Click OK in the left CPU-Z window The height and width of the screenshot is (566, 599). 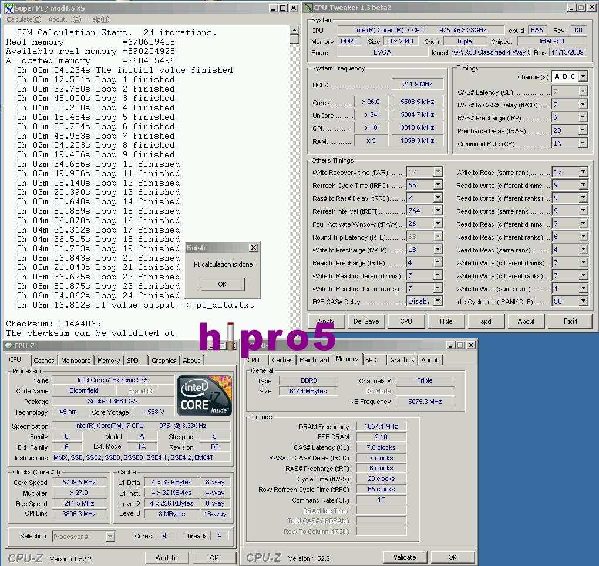(214, 558)
